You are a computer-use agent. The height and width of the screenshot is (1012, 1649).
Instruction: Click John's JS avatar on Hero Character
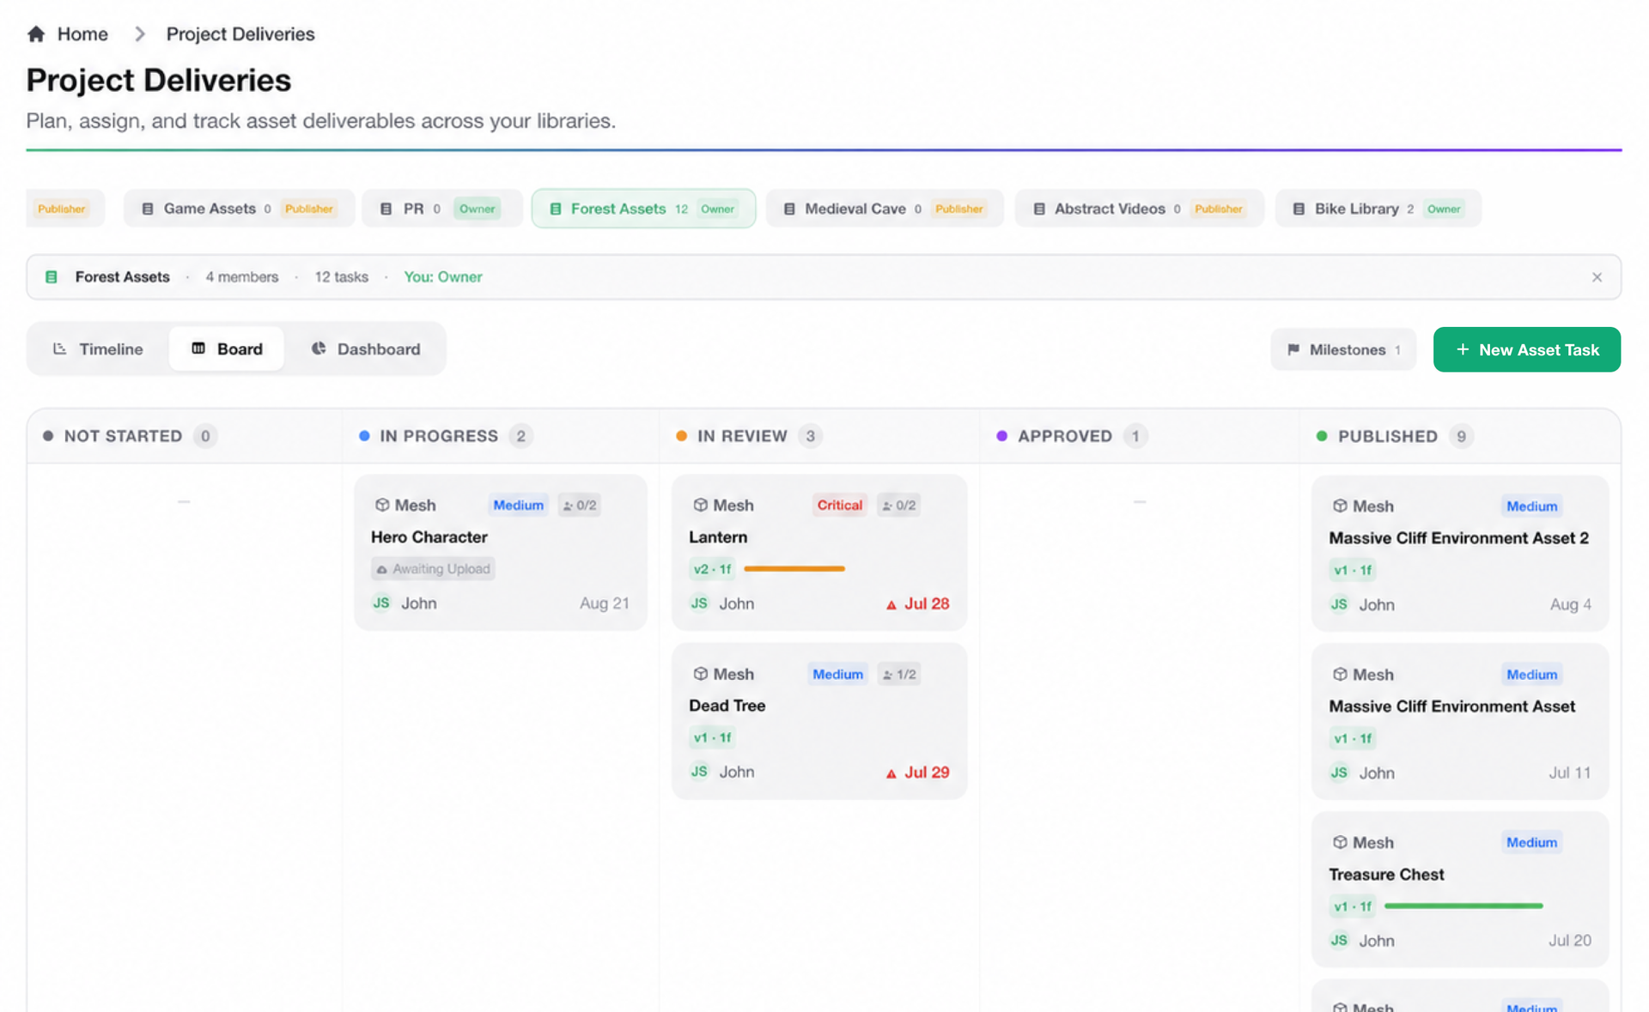point(381,603)
